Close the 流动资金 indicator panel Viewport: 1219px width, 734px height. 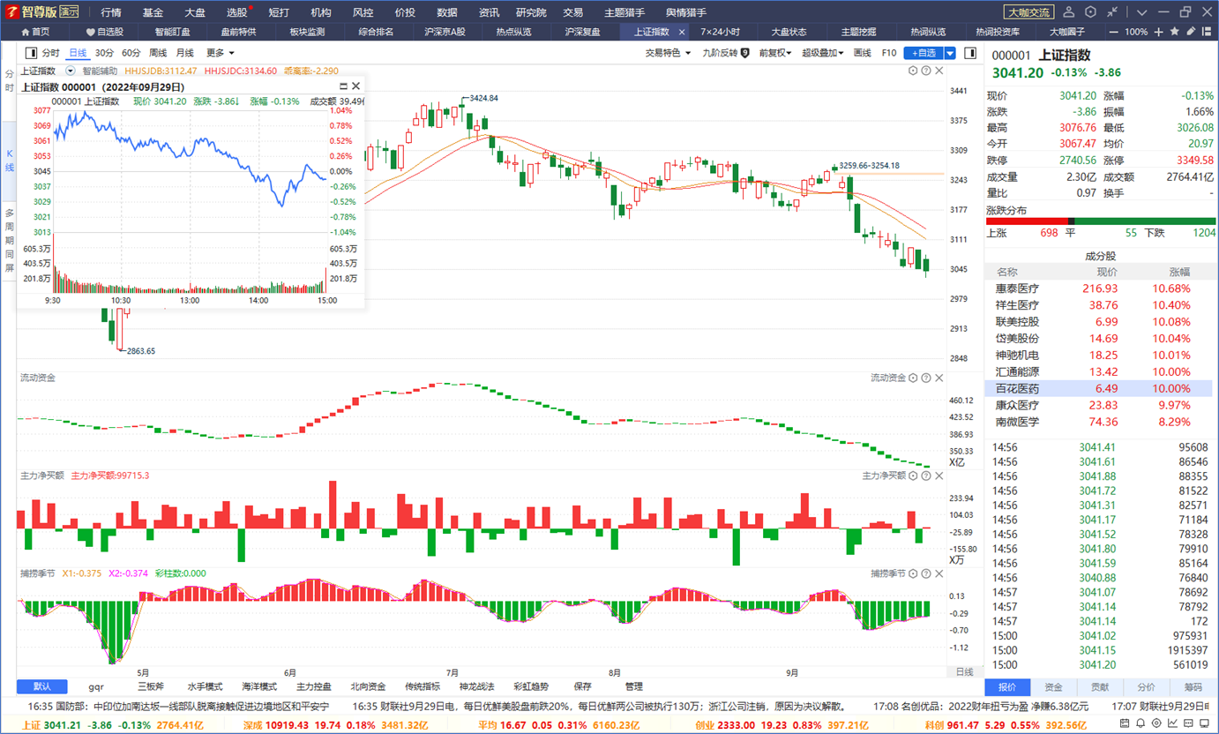938,378
